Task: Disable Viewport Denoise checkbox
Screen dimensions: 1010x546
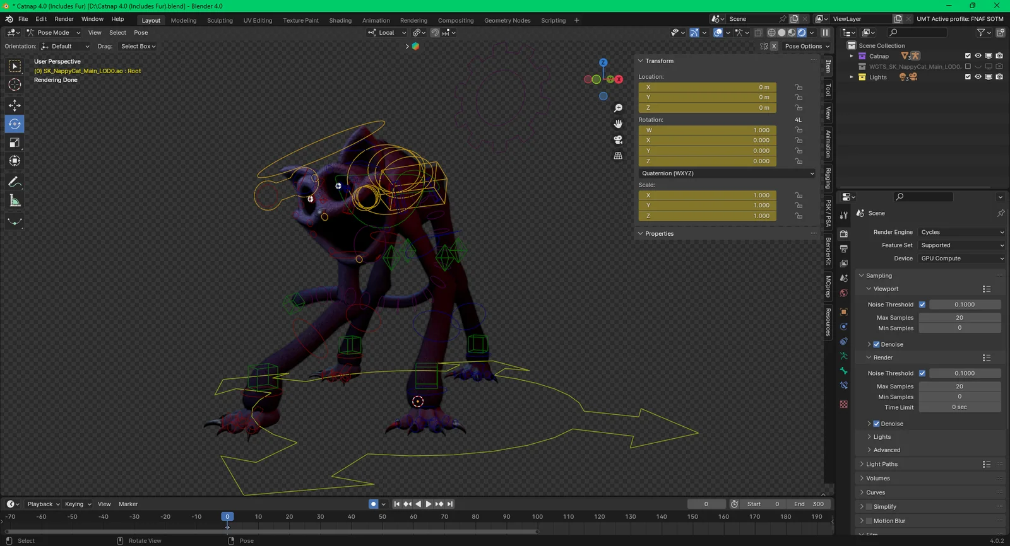Action: pos(876,344)
